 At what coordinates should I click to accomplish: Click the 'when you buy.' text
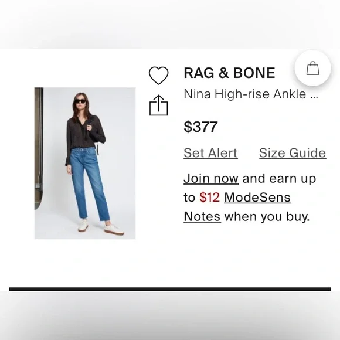(x=267, y=216)
